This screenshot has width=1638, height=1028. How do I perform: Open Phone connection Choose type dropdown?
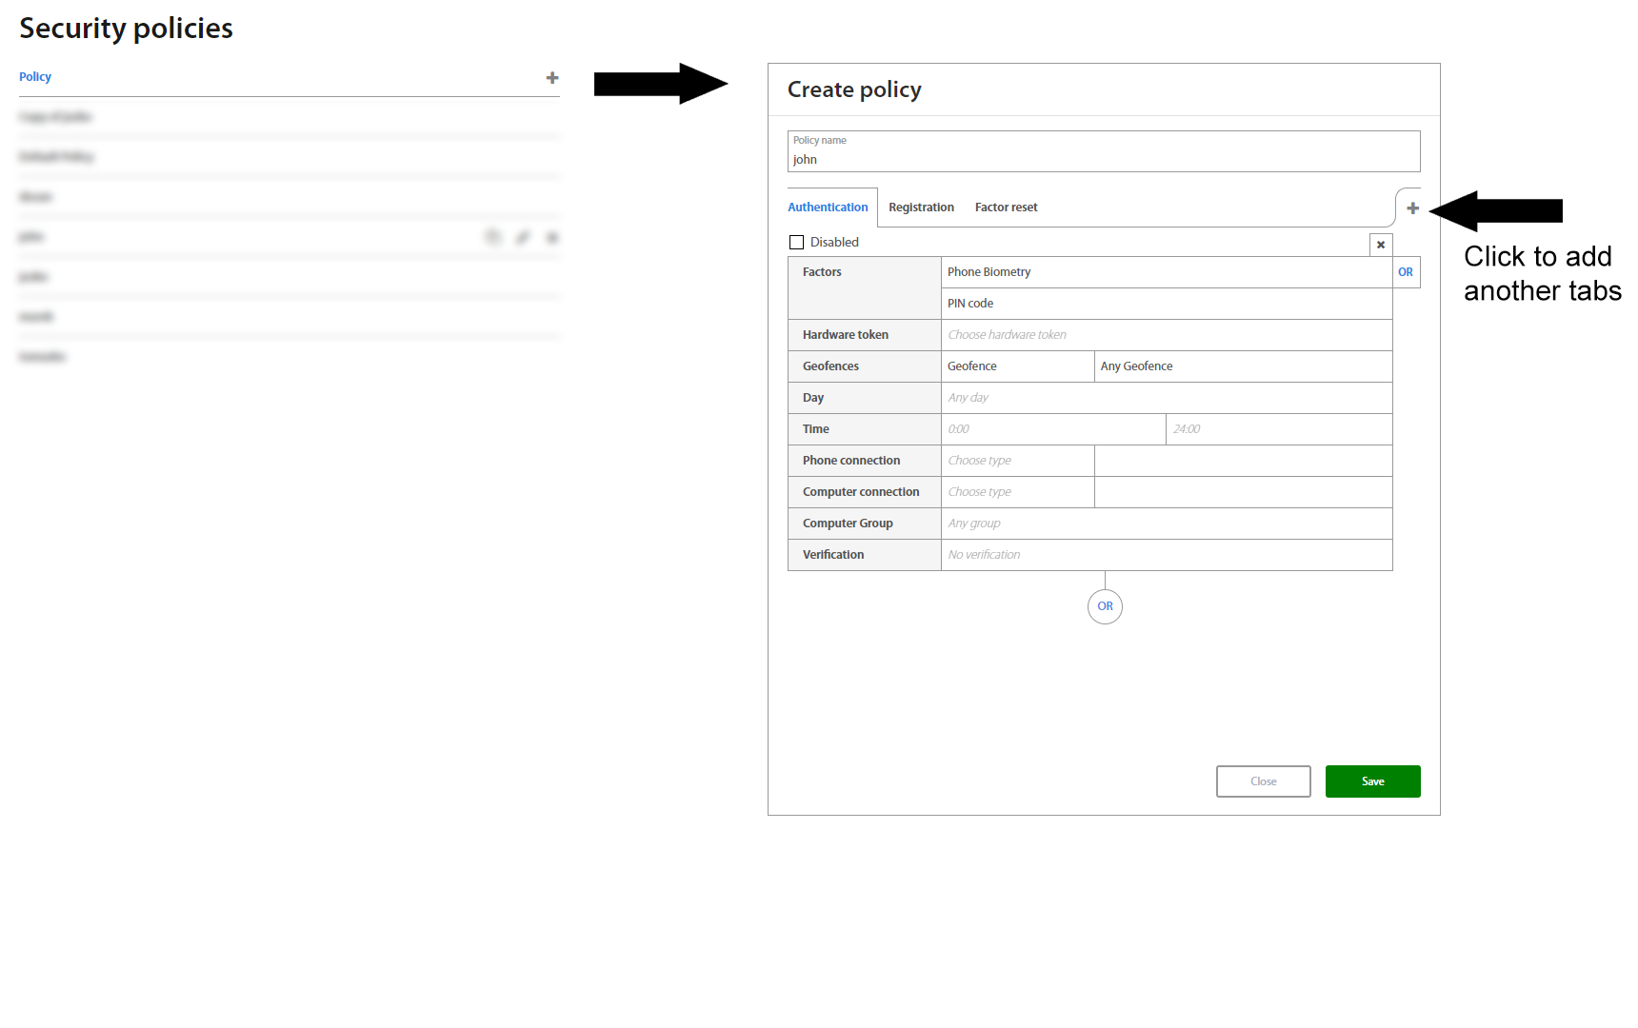(1017, 461)
